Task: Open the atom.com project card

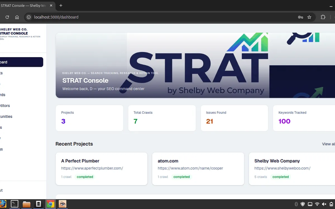Action: pos(198,169)
